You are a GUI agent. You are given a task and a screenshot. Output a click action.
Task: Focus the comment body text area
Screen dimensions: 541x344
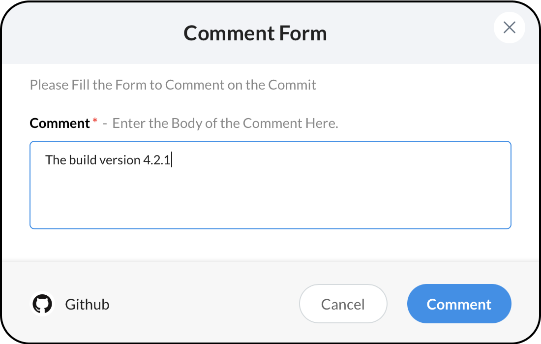270,197
